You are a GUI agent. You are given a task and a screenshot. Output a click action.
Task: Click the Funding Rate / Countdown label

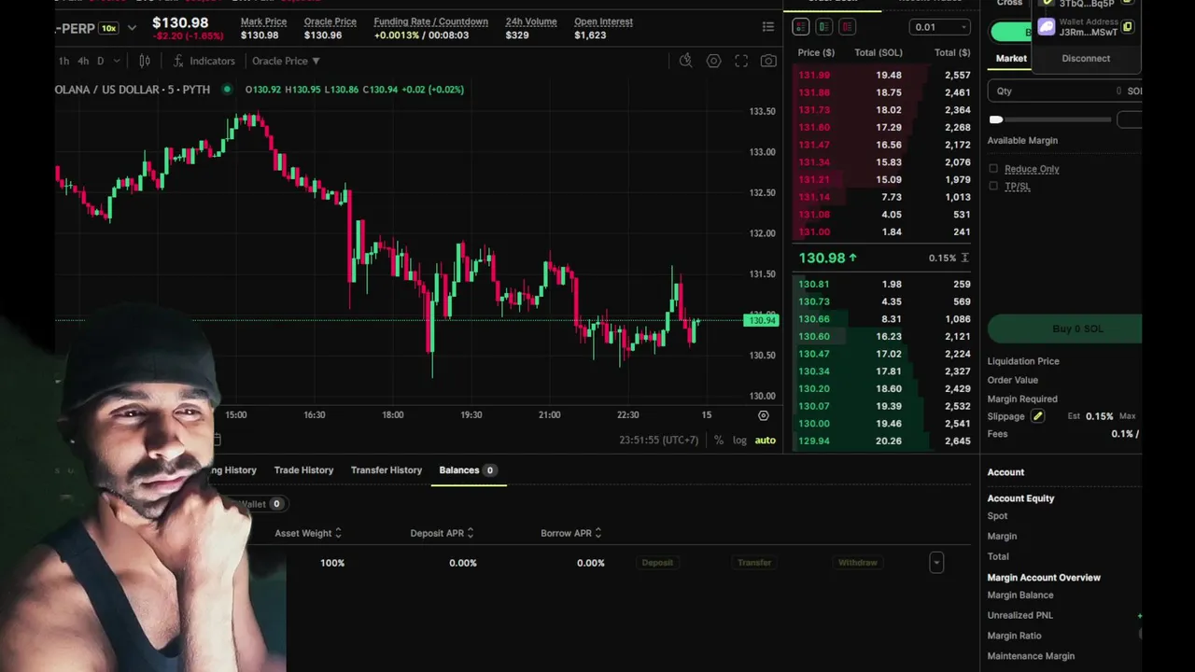coord(430,21)
